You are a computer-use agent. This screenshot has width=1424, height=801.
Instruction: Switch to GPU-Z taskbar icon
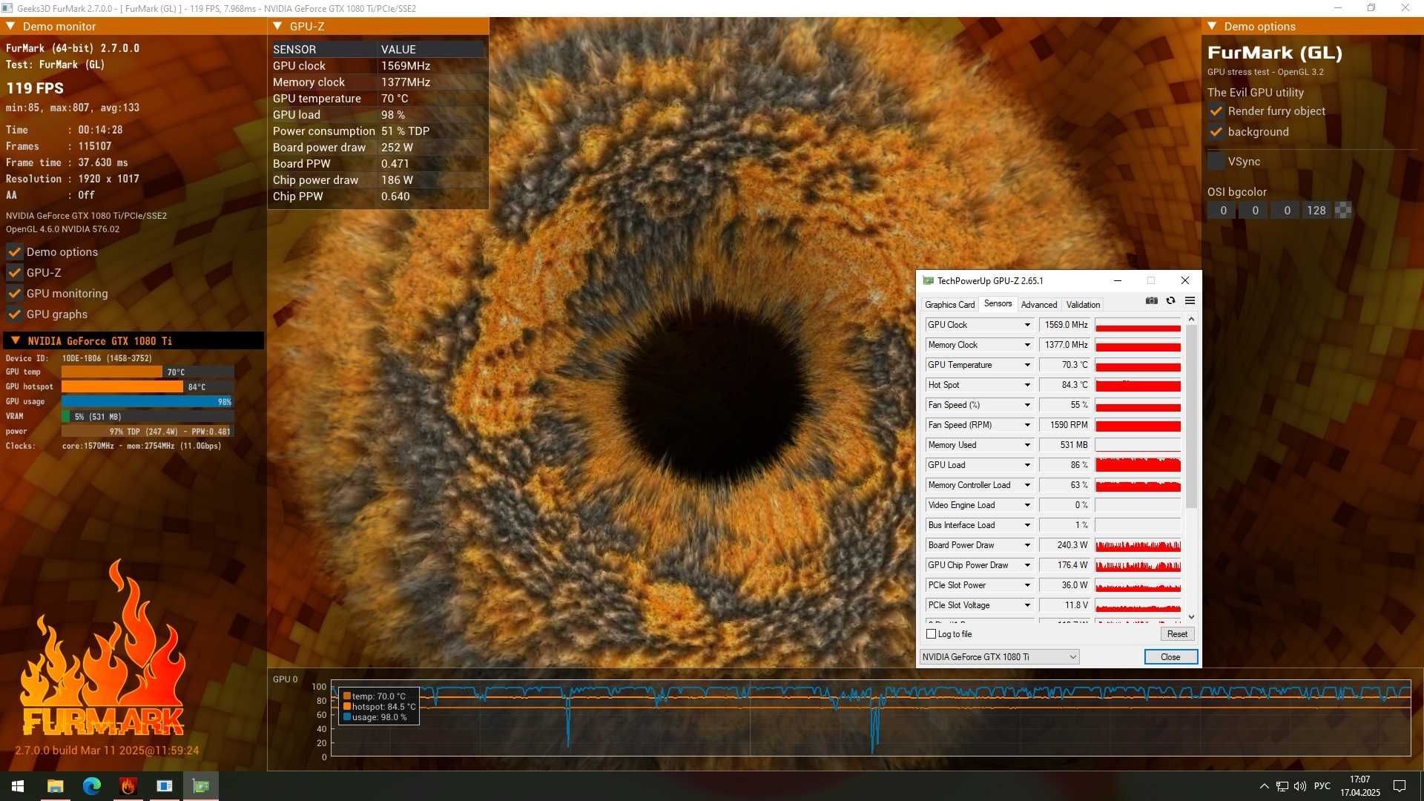pyautogui.click(x=201, y=786)
